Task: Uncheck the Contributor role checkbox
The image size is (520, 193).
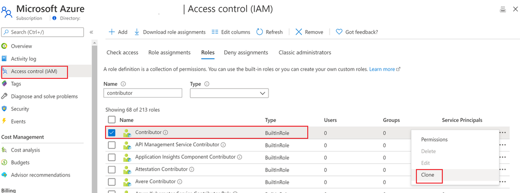Action: pyautogui.click(x=112, y=132)
